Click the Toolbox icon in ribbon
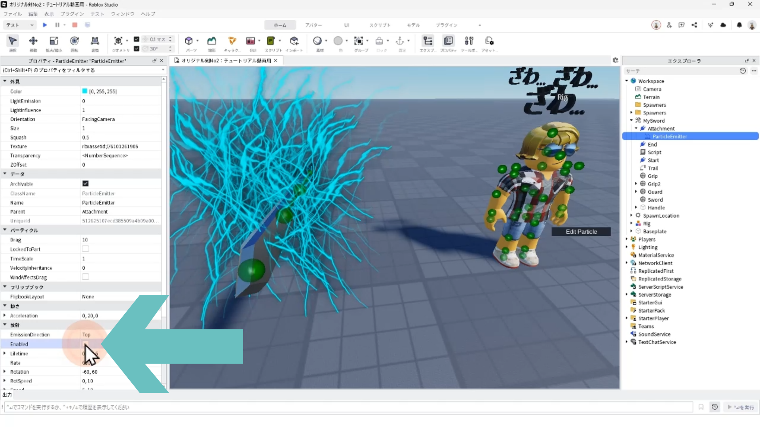The width and height of the screenshot is (760, 427). (469, 41)
